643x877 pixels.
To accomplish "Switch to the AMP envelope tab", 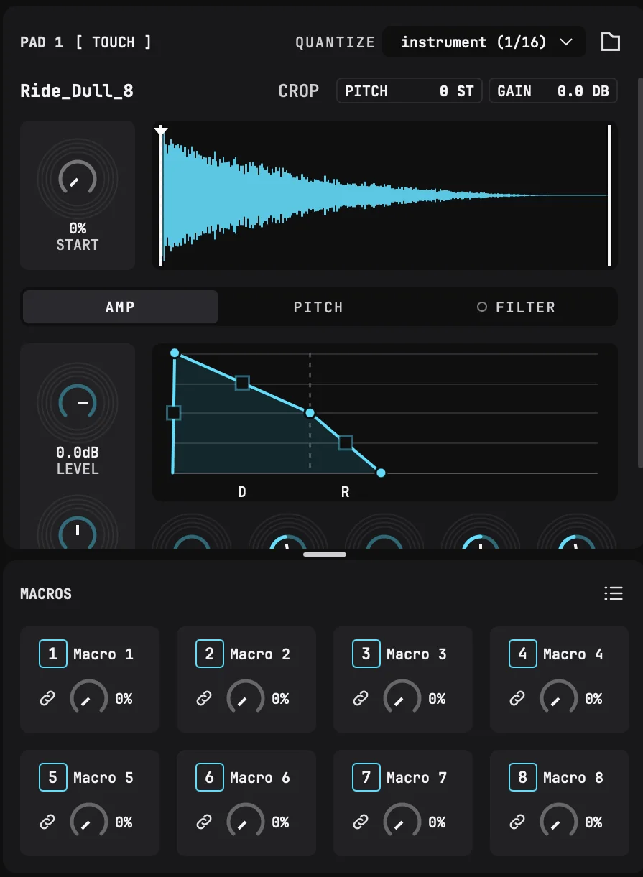I will [121, 307].
